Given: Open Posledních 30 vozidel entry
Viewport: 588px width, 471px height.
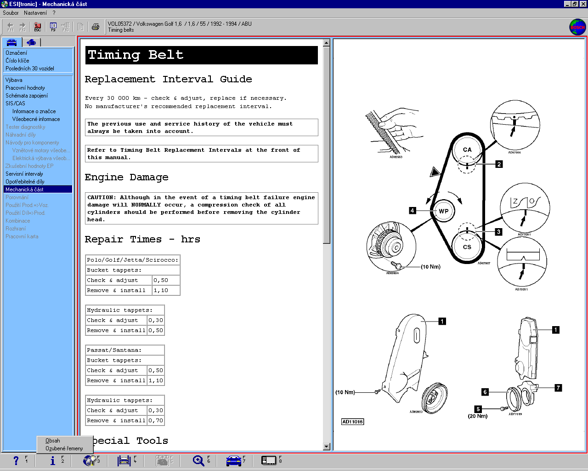Looking at the screenshot, I should [x=30, y=69].
